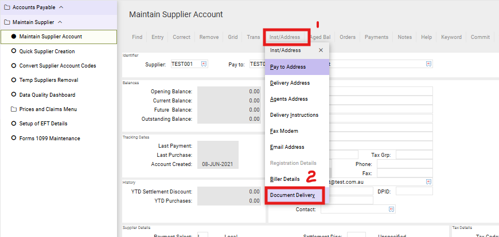Screen dimensions: 499x237
Task: Close the Inst/Address dropdown with X
Action: coord(321,50)
